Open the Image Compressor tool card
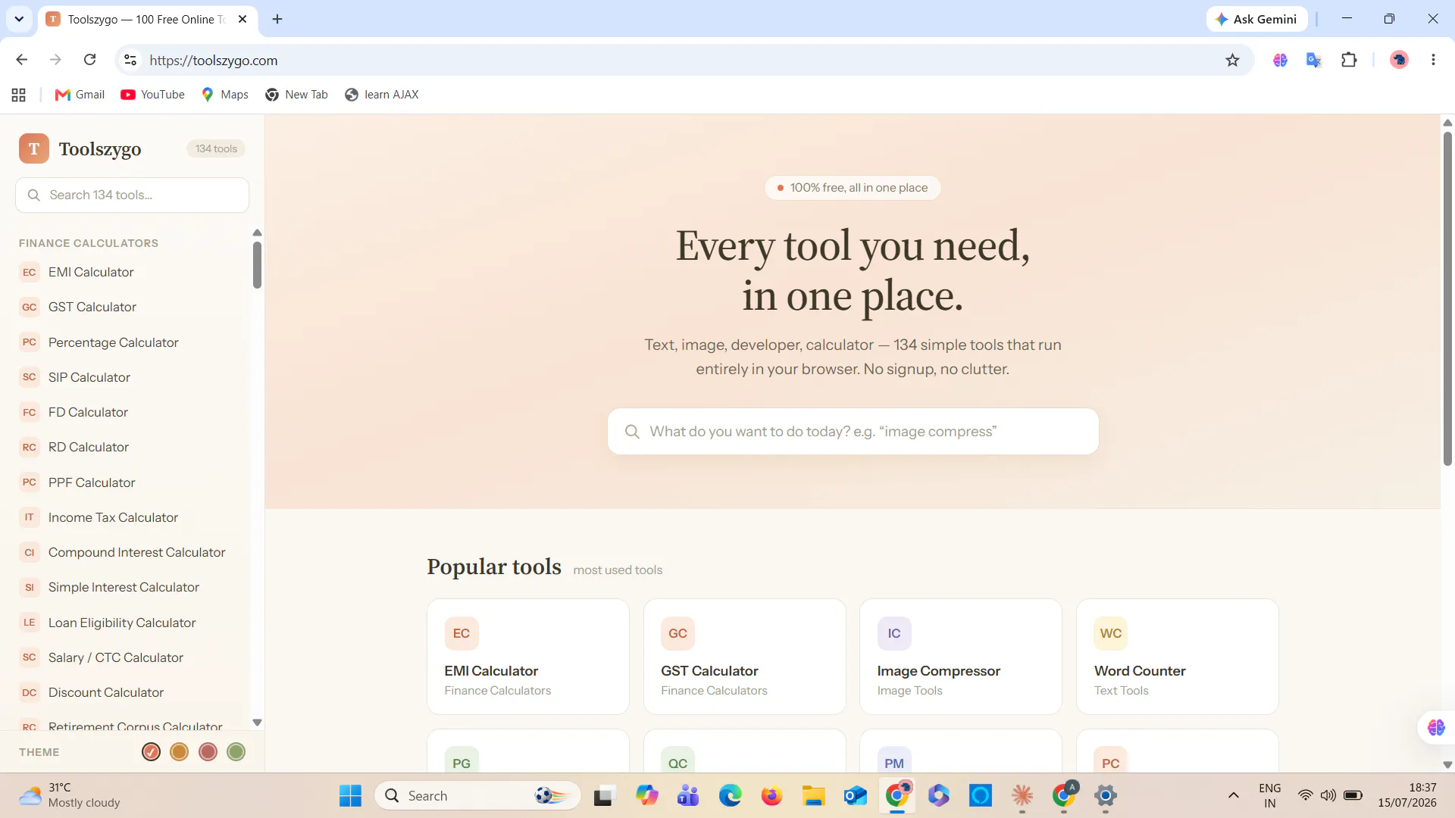Viewport: 1455px width, 818px height. [960, 657]
